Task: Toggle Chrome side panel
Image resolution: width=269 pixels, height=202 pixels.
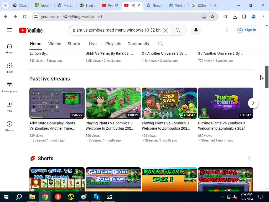Action: click(244, 17)
